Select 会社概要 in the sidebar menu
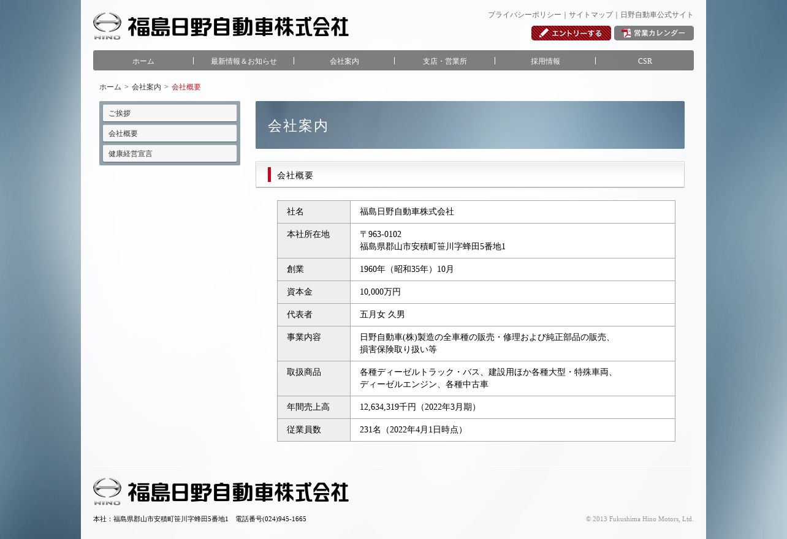Image resolution: width=787 pixels, height=539 pixels. [x=170, y=134]
